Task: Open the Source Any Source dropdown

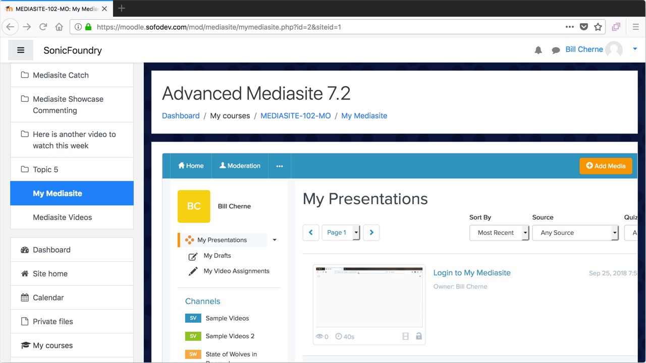Action: pos(575,232)
